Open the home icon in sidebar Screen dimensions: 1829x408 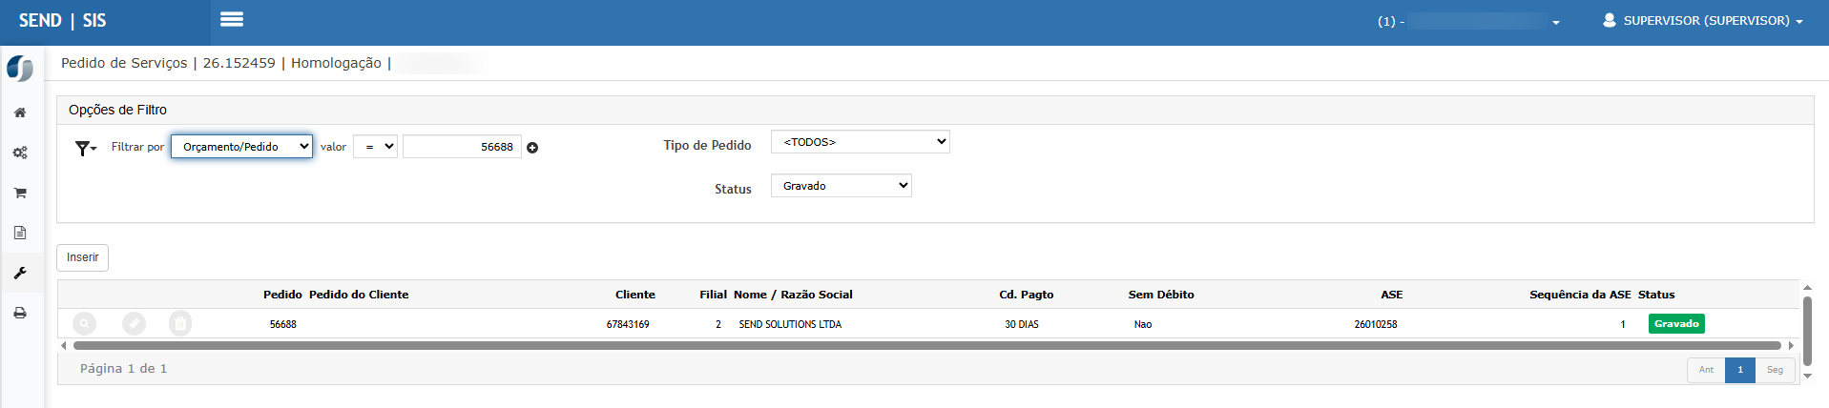pos(20,112)
